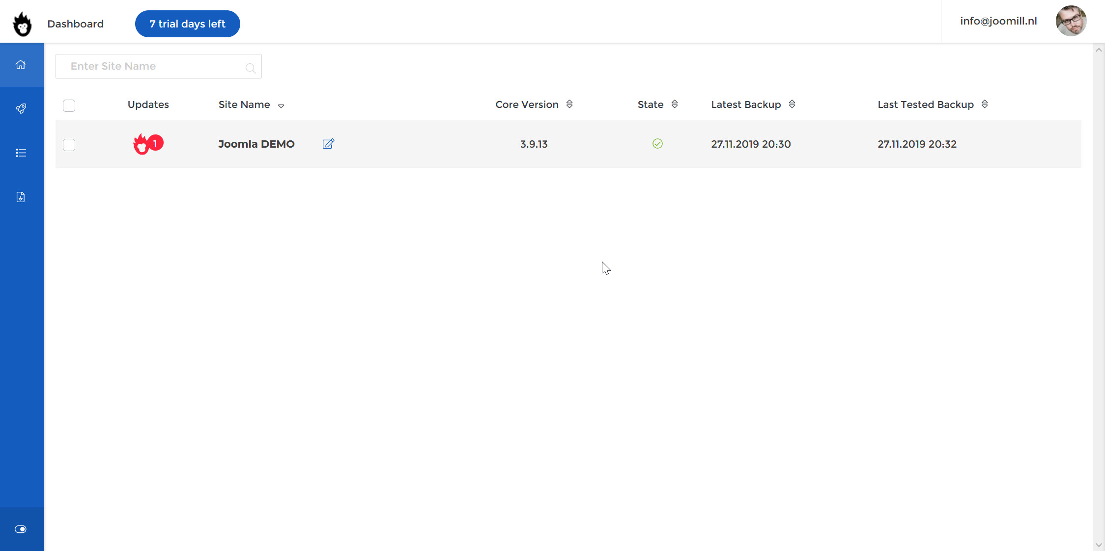Click the monkey logo at top left
1105x551 pixels.
click(22, 24)
